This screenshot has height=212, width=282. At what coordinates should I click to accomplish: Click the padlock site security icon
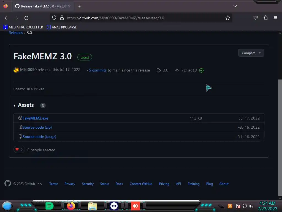[x=62, y=18]
